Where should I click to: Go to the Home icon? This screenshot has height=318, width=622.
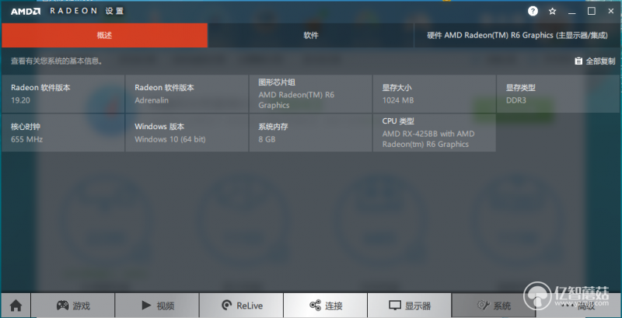click(16, 306)
